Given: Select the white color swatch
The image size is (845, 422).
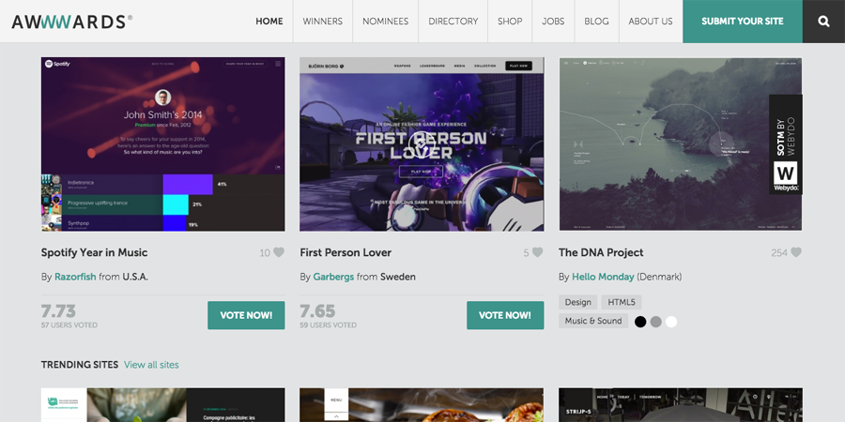Looking at the screenshot, I should [671, 322].
